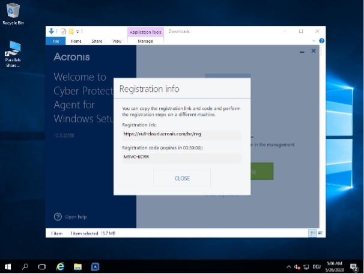Click the '1 item' status bar text
This screenshot has width=364, height=274.
(56, 233)
